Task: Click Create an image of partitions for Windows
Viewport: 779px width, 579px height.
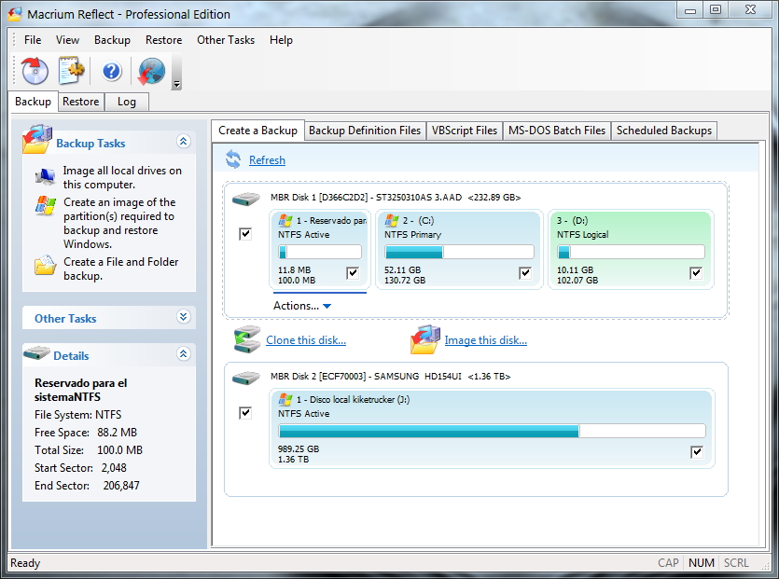Action: point(119,223)
